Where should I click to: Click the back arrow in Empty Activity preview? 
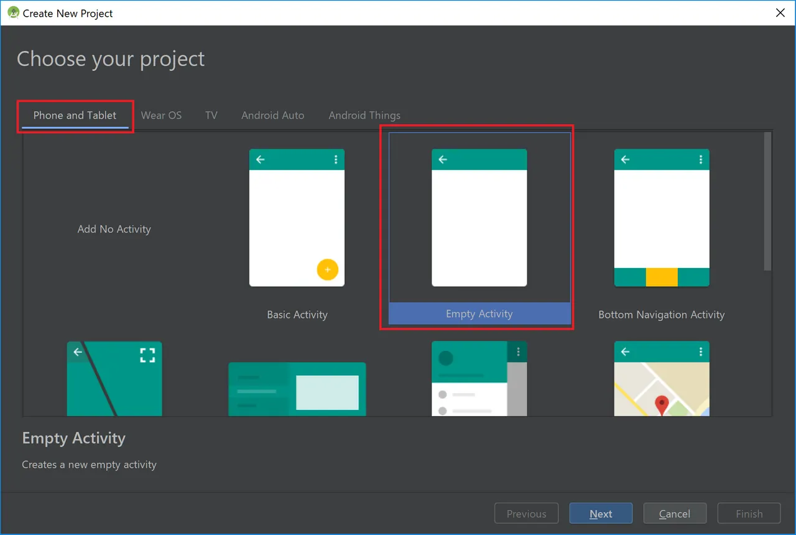443,159
